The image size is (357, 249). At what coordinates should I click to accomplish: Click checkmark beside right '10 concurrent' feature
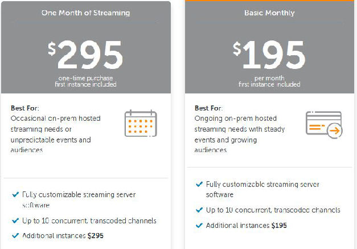[x=199, y=210]
